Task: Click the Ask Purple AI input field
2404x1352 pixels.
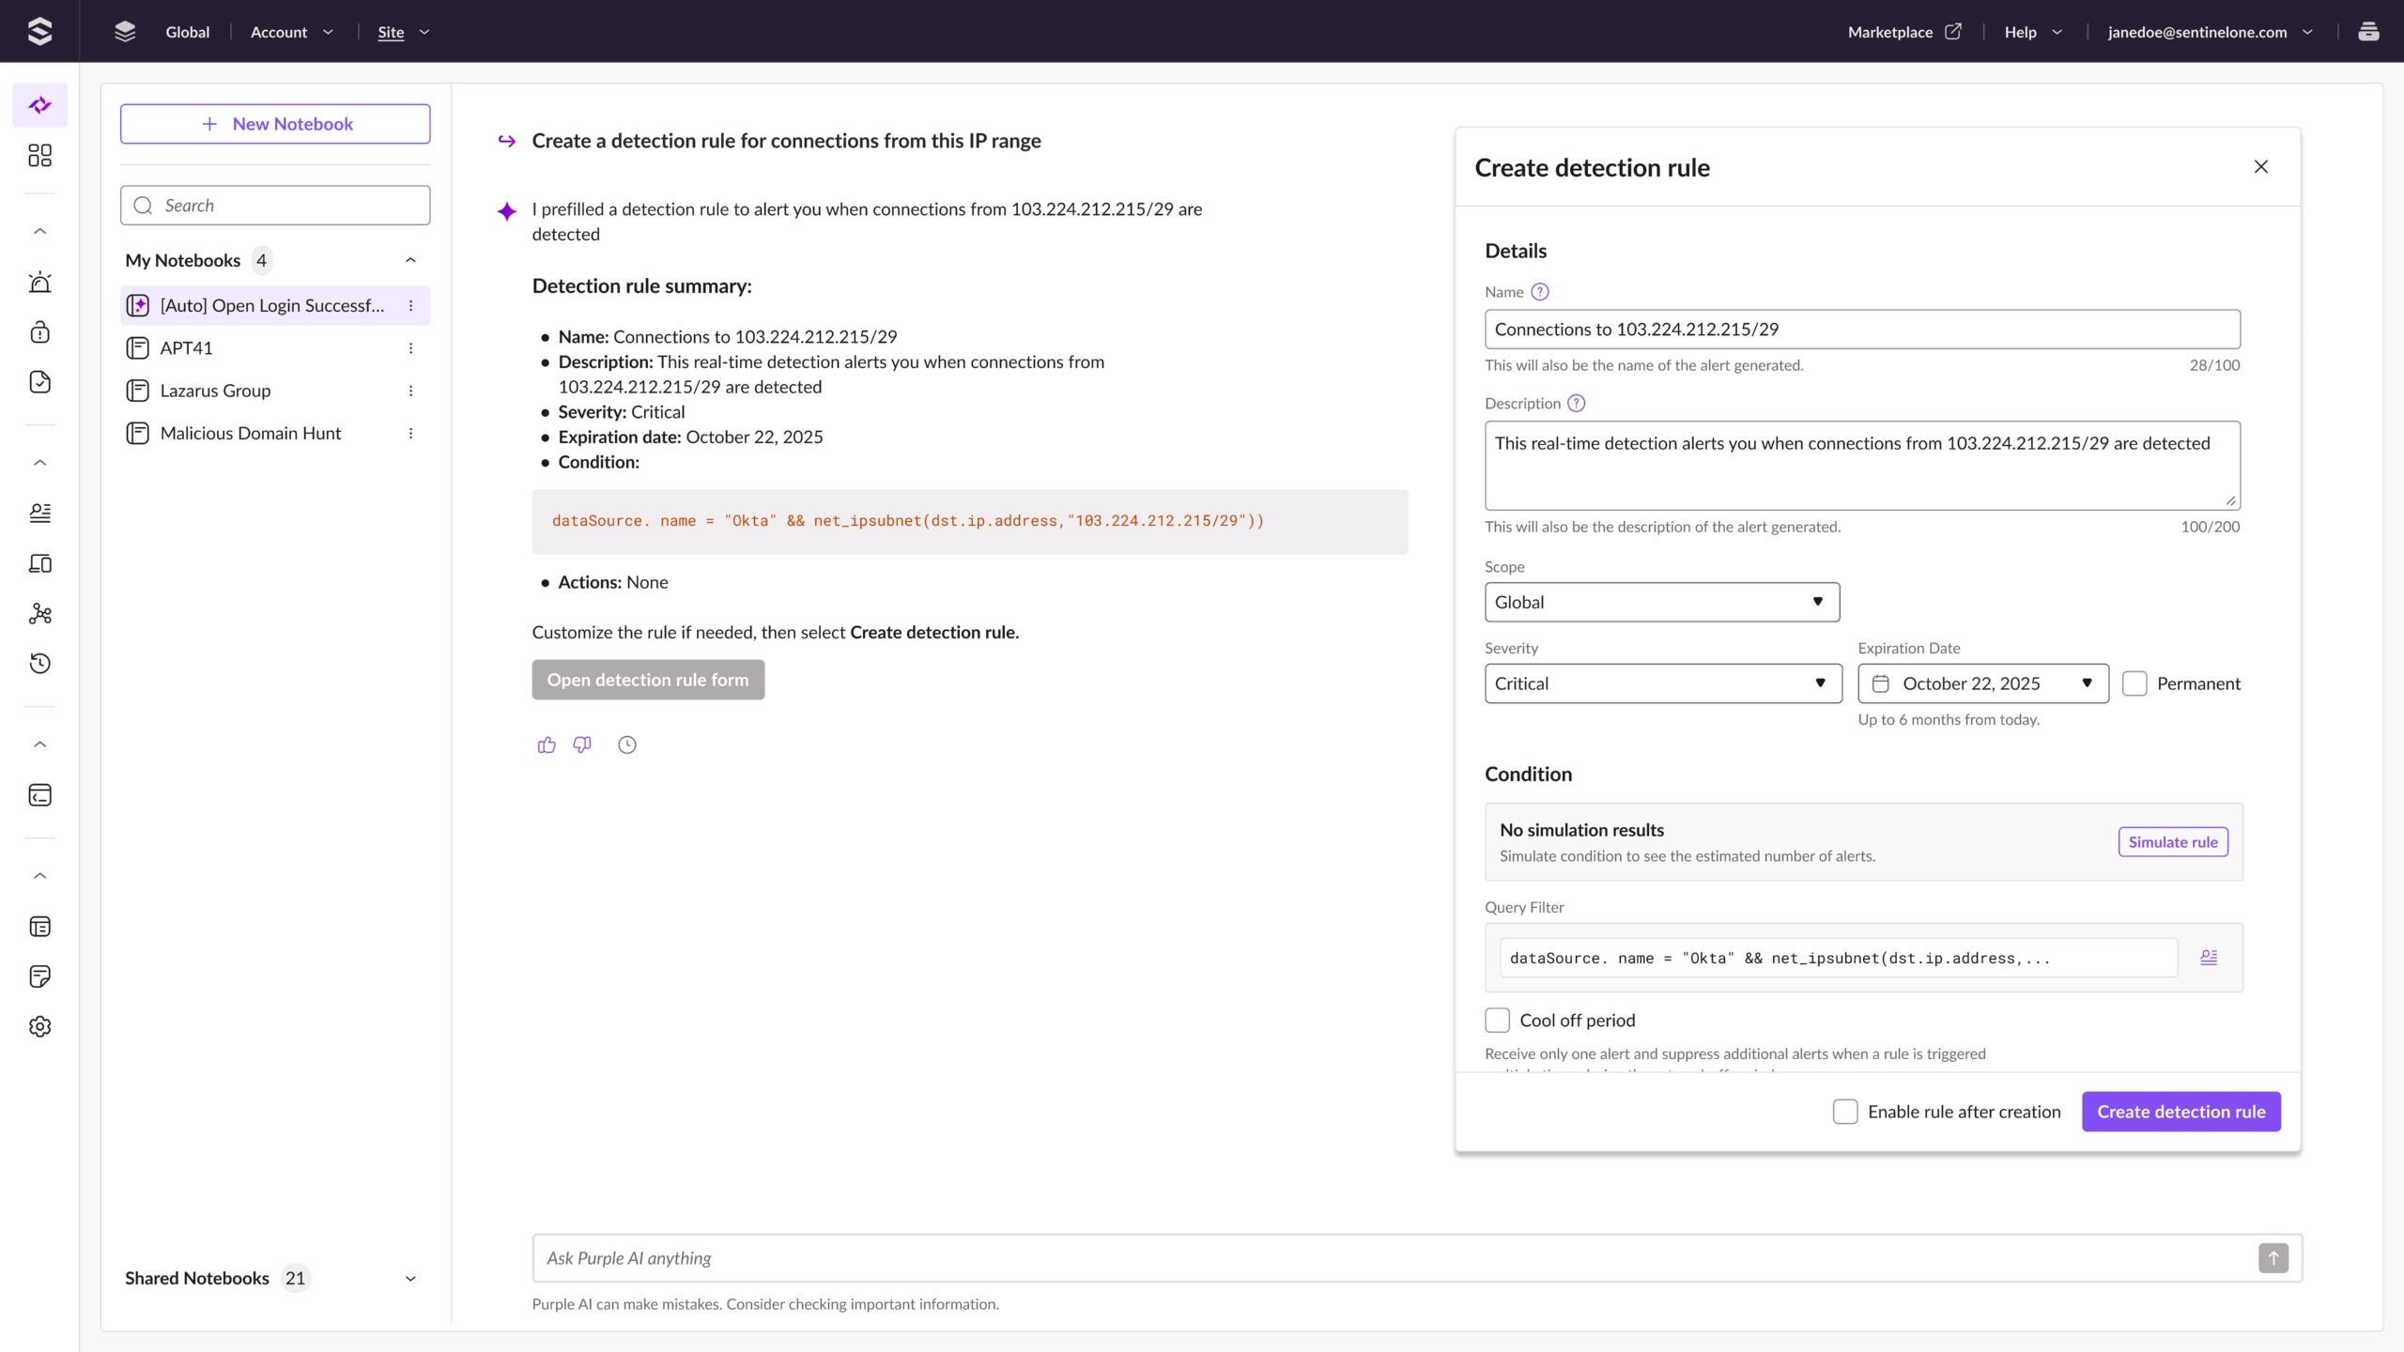Action: coord(1390,1258)
